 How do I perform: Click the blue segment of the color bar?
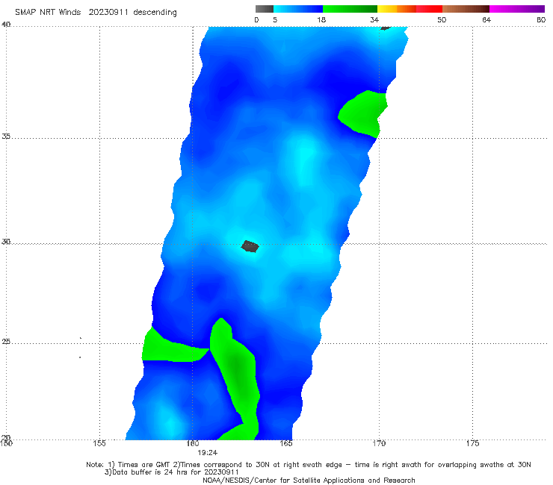pyautogui.click(x=298, y=9)
